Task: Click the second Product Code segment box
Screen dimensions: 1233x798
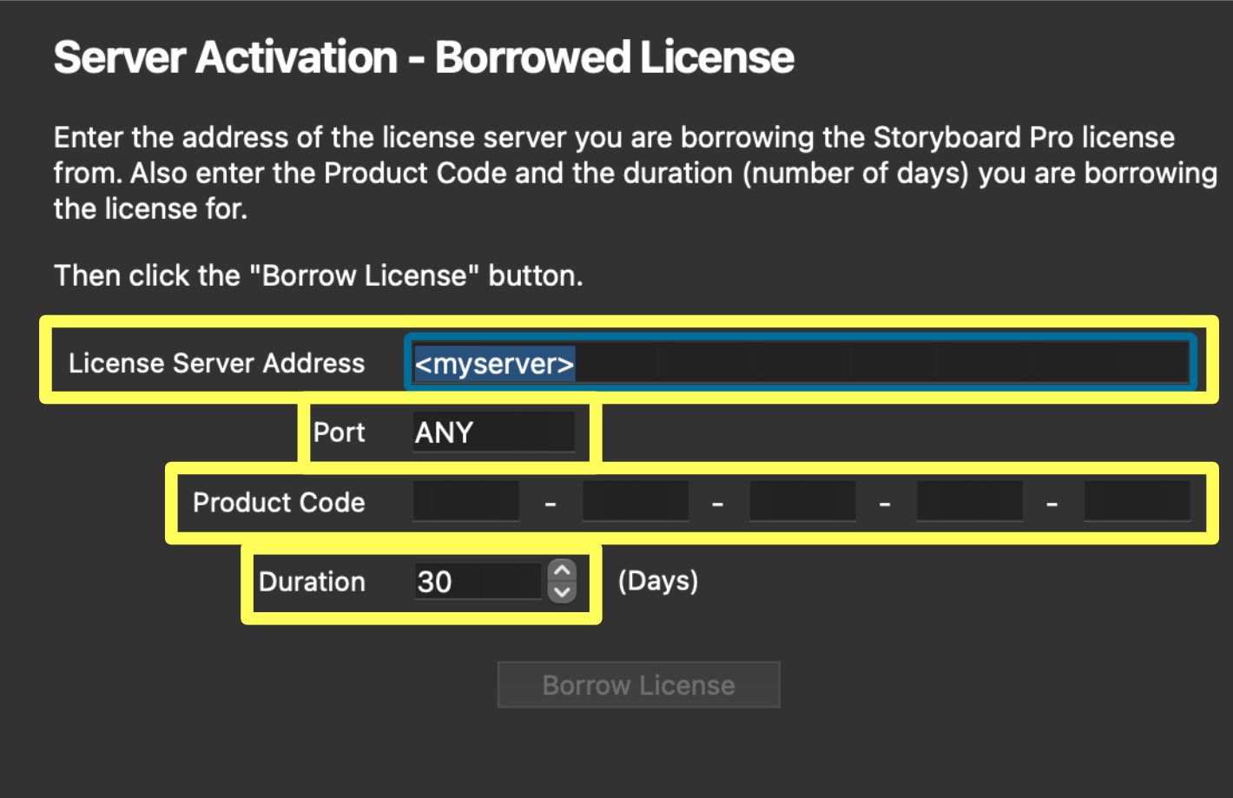Action: pos(635,502)
